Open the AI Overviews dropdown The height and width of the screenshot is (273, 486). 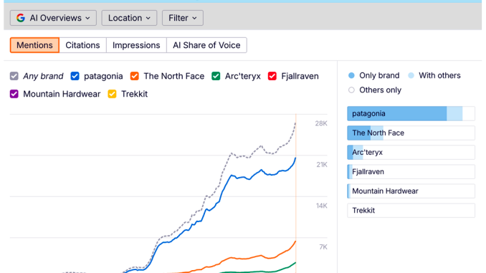pyautogui.click(x=53, y=18)
